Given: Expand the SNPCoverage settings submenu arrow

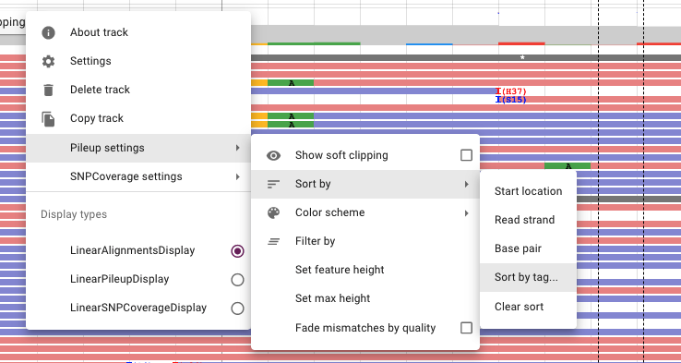Looking at the screenshot, I should tap(237, 176).
